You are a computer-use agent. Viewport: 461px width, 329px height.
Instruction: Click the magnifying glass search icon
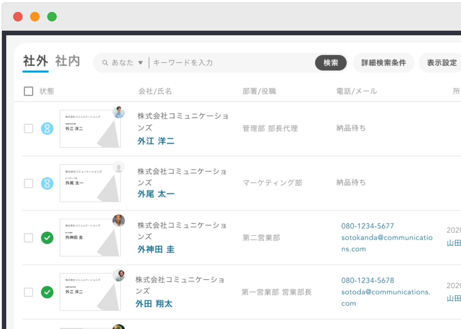105,63
